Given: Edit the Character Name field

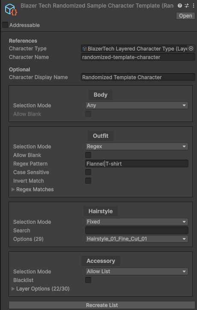Looking at the screenshot, I should [138, 57].
